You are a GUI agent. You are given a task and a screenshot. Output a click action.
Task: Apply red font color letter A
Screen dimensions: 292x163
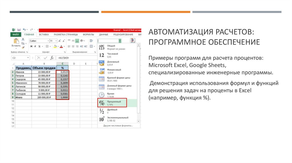click(x=61, y=46)
